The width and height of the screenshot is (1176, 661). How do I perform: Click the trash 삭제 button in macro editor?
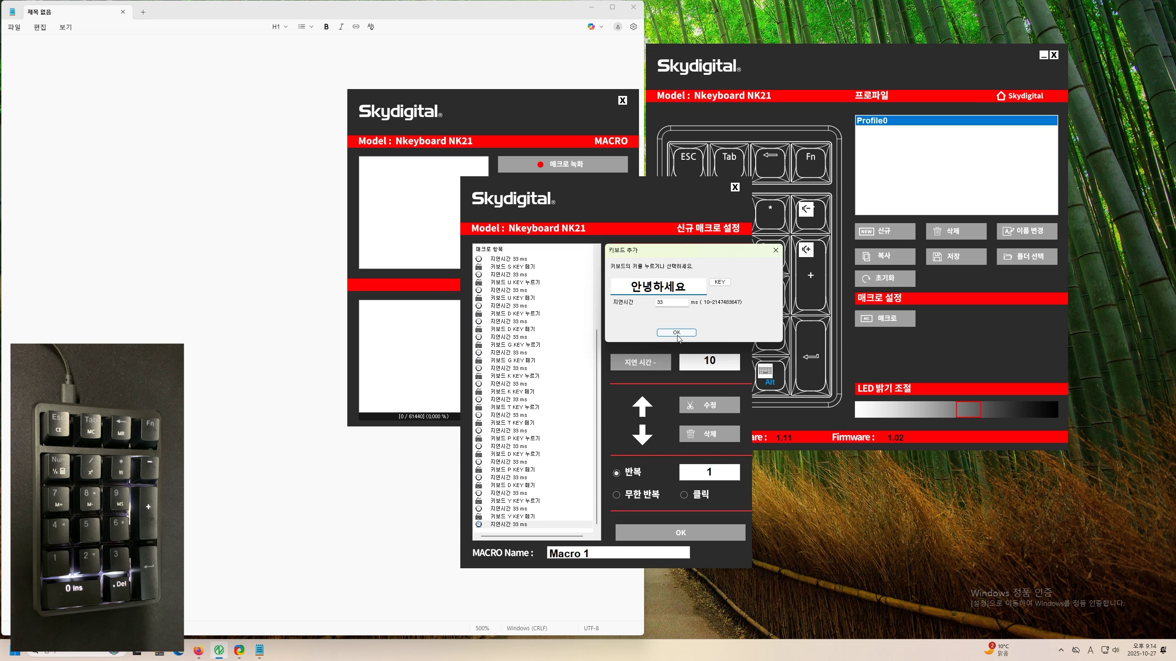pos(709,434)
